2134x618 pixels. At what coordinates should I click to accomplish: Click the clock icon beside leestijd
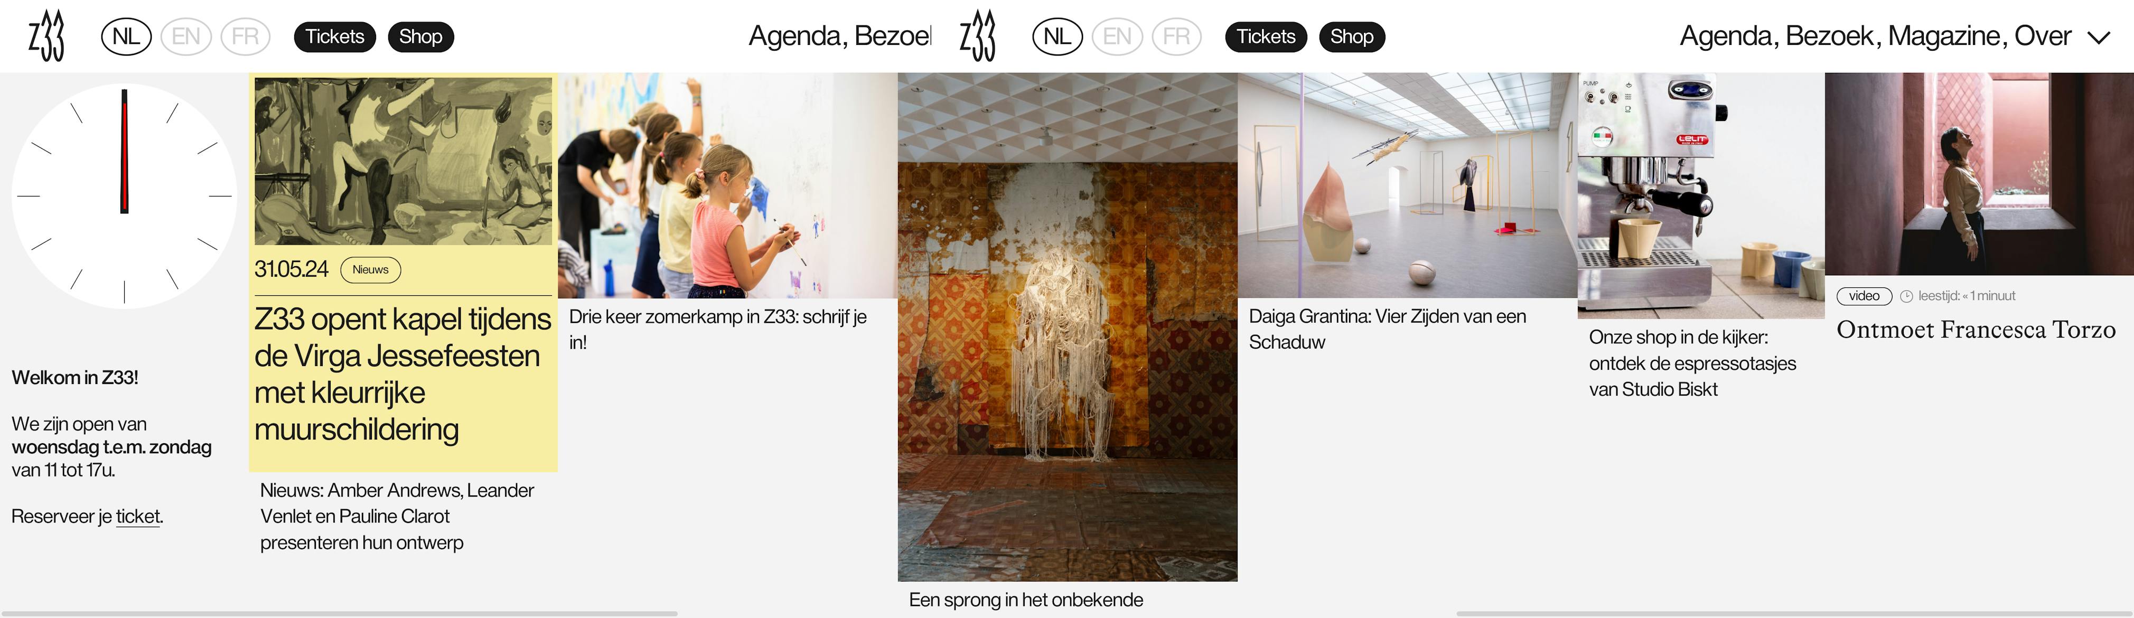[1906, 296]
